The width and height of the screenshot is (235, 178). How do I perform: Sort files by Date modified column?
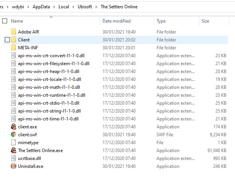click(116, 21)
